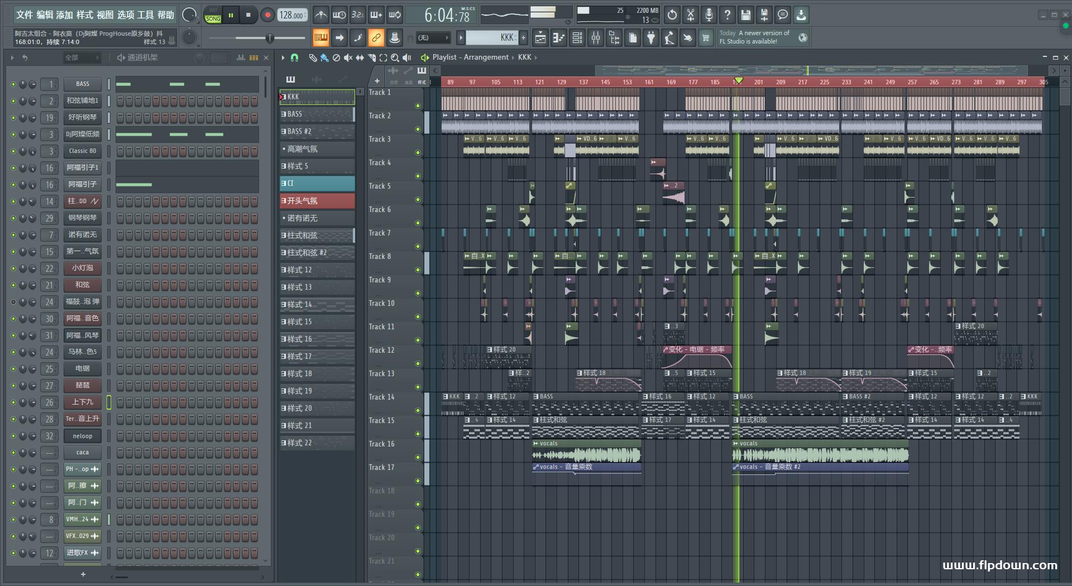Click the render/export audio icon
This screenshot has height=586, width=1072.
tap(764, 15)
